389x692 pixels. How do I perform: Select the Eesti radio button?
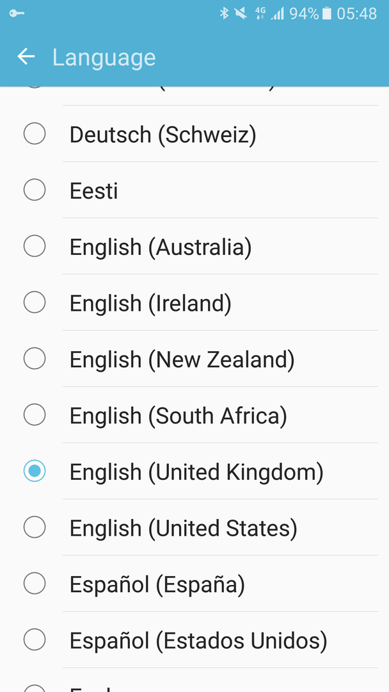[35, 190]
